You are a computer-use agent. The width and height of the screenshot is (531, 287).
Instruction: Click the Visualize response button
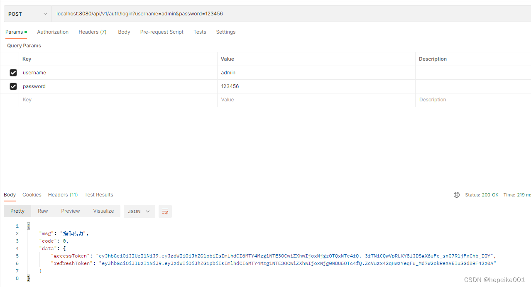tap(103, 211)
